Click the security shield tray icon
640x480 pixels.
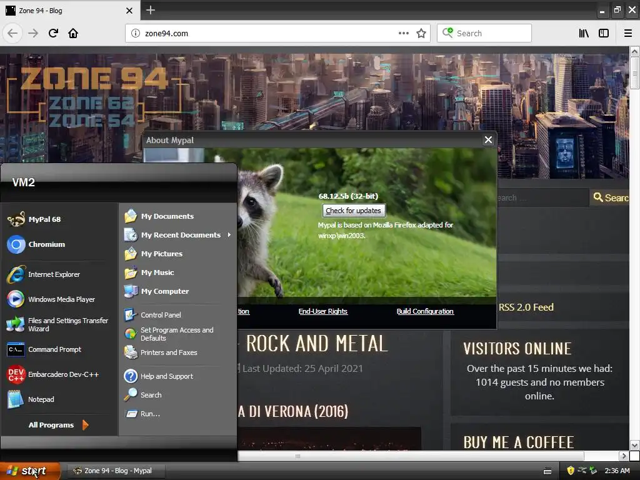[x=571, y=471]
